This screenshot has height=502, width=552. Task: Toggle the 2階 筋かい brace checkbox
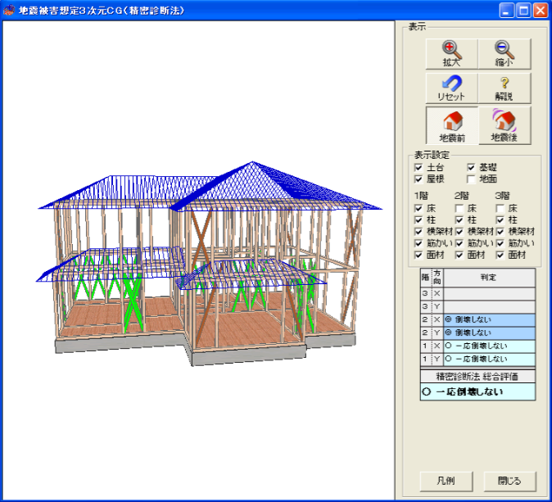point(459,243)
